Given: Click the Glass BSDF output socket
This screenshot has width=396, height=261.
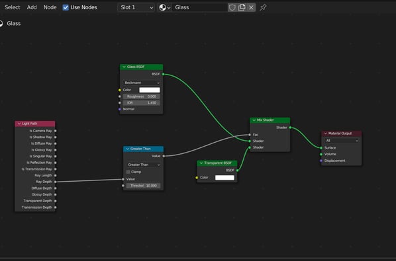Looking at the screenshot, I should 164,74.
